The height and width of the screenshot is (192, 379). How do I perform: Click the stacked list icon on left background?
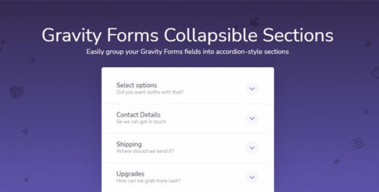click(x=17, y=92)
